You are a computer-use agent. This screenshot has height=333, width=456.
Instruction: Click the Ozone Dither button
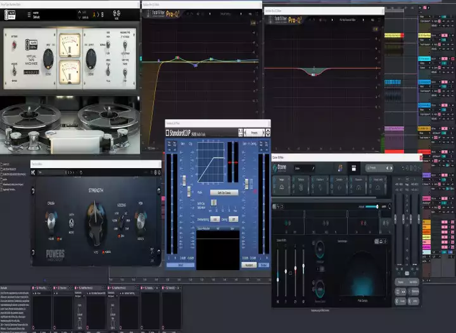[413, 301]
